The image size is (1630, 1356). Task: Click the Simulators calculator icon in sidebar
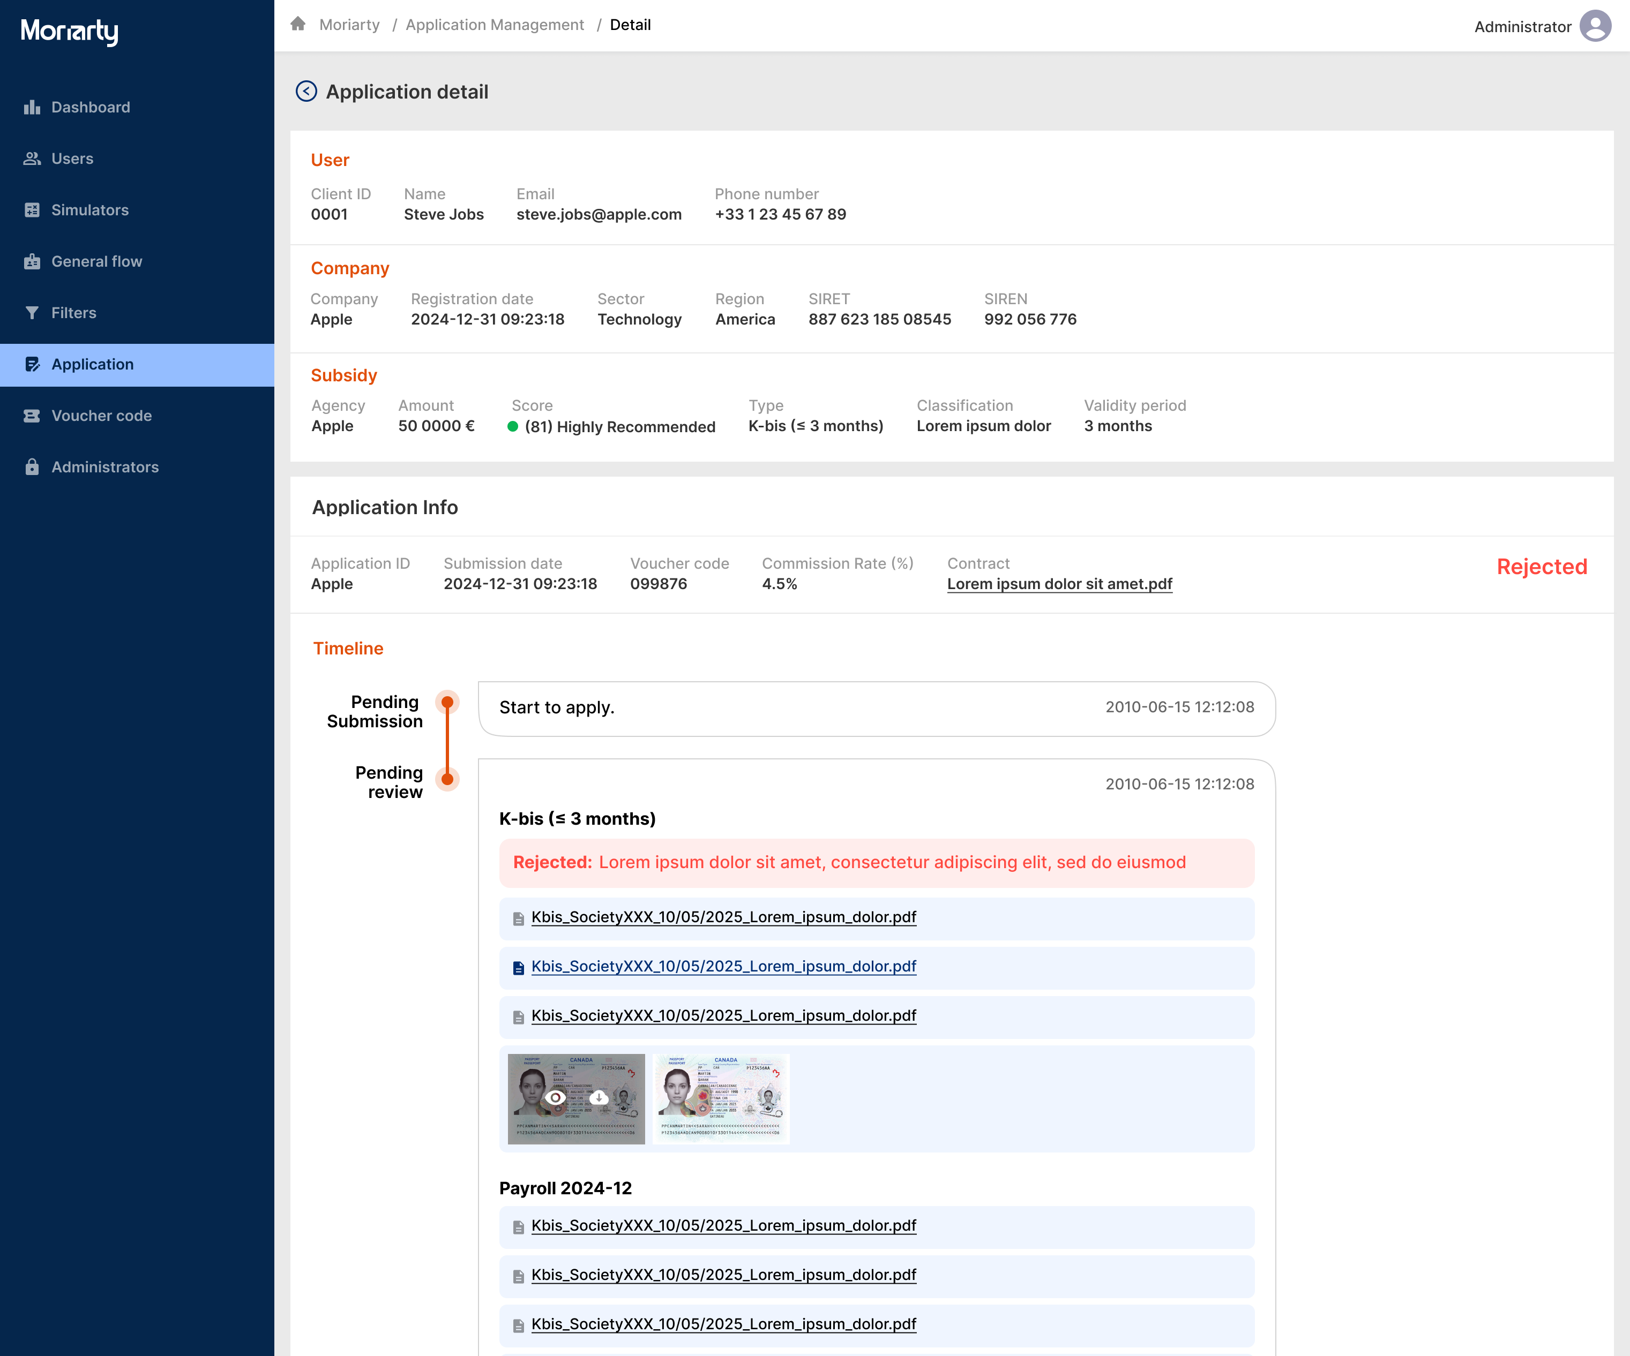pos(32,210)
